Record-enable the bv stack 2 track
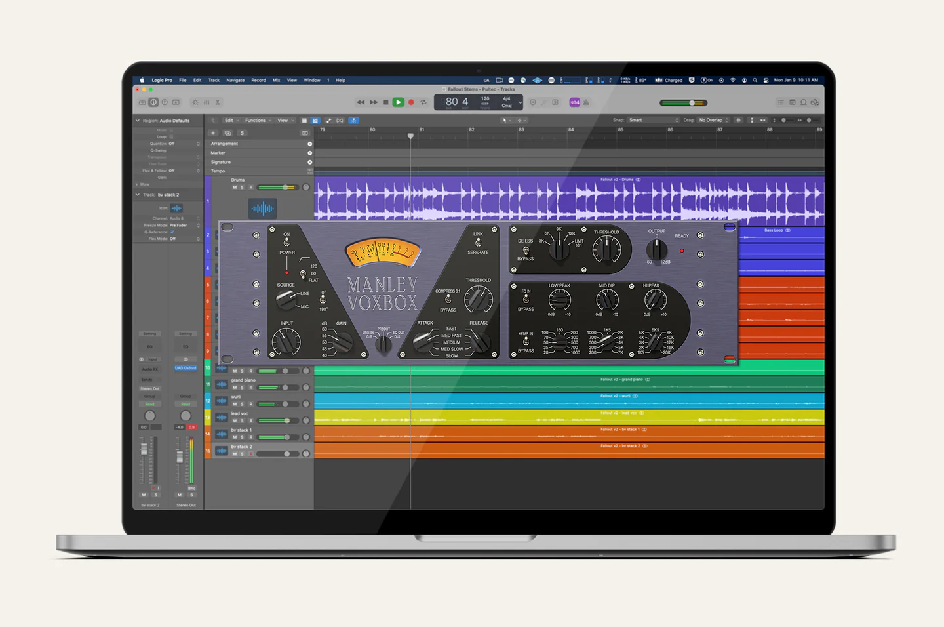This screenshot has width=944, height=627. 250,454
